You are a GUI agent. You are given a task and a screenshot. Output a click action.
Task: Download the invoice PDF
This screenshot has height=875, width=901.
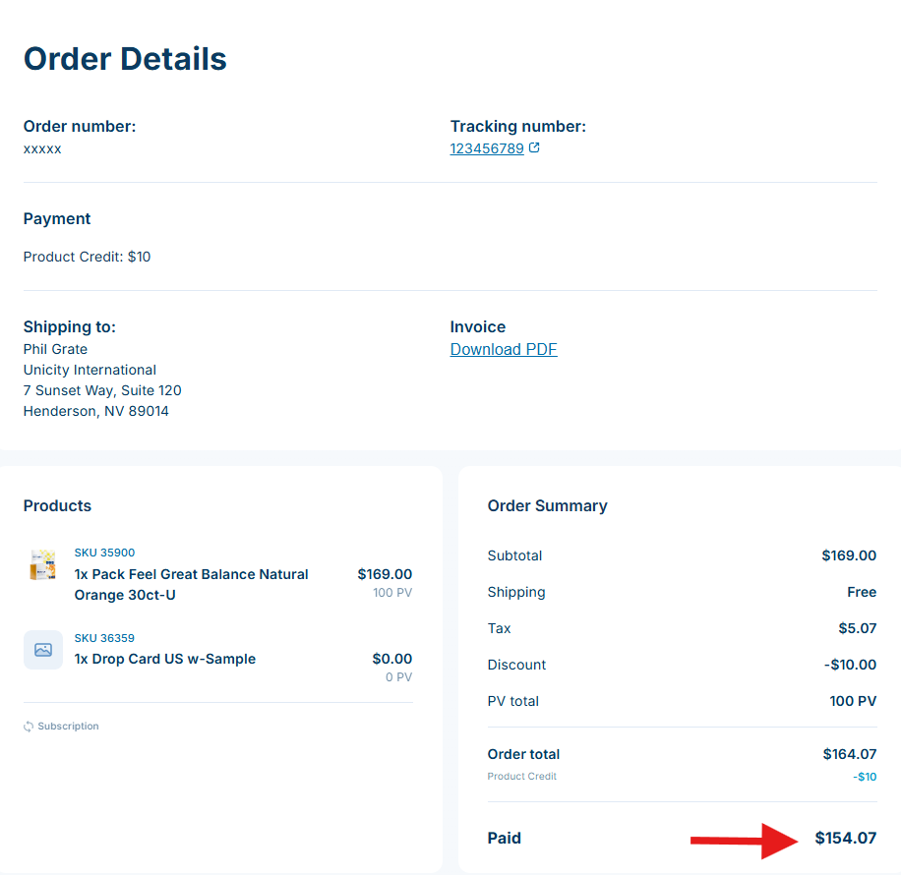[504, 350]
